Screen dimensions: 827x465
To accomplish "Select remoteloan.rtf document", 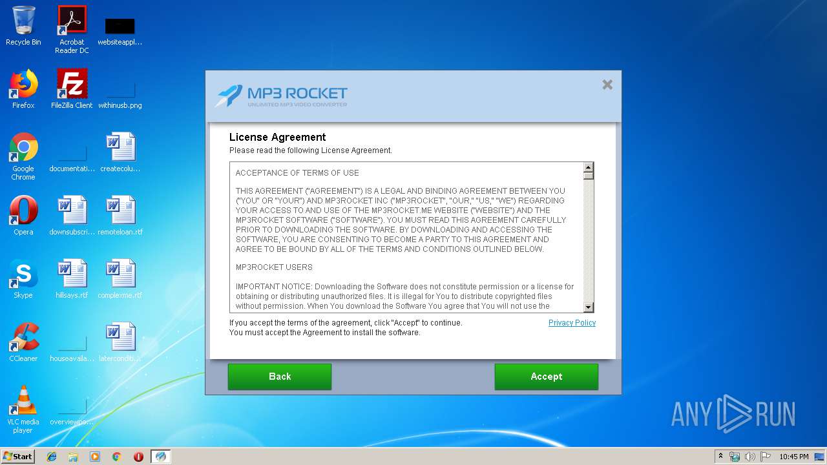I will pyautogui.click(x=120, y=216).
